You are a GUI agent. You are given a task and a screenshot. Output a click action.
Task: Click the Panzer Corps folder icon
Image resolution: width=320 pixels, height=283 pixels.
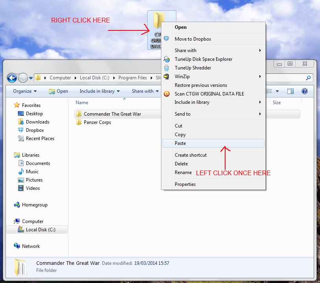[79, 122]
